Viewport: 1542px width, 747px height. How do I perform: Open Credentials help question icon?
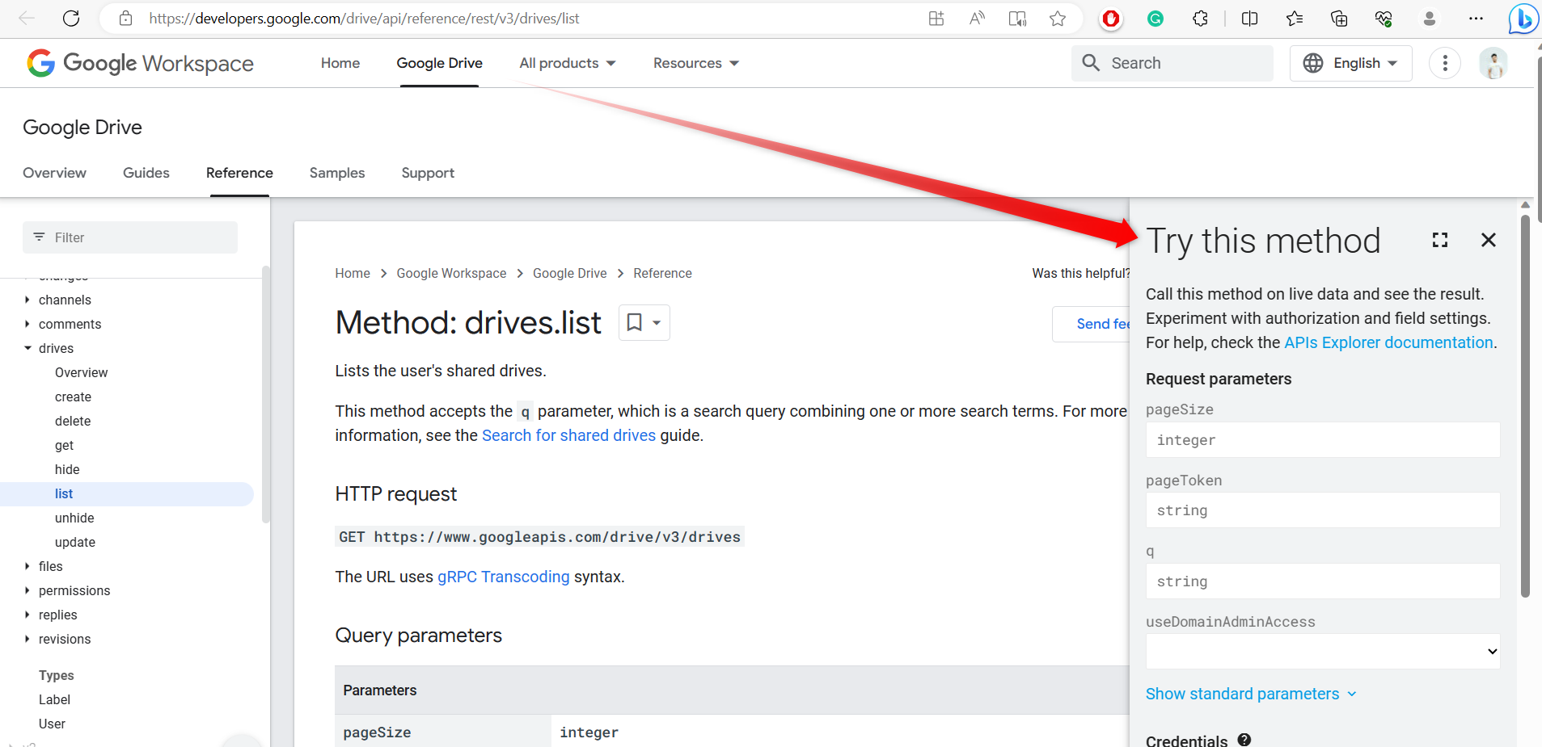(x=1244, y=740)
